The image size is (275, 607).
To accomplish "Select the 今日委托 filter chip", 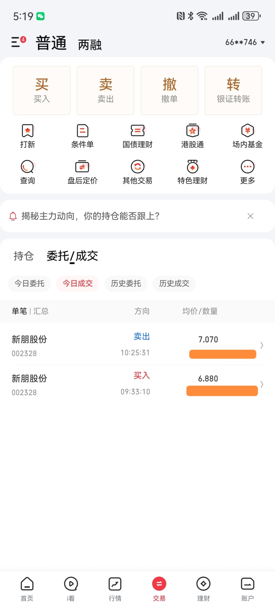I will (x=29, y=284).
